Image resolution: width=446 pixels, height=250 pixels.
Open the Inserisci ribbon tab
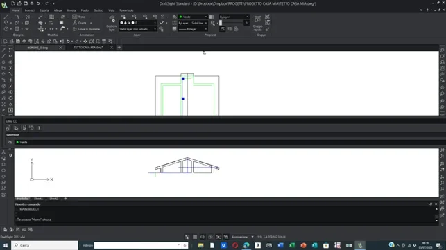30,10
